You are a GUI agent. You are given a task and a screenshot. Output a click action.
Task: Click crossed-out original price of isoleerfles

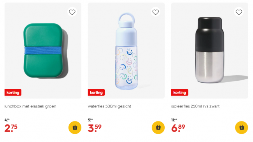174,120
